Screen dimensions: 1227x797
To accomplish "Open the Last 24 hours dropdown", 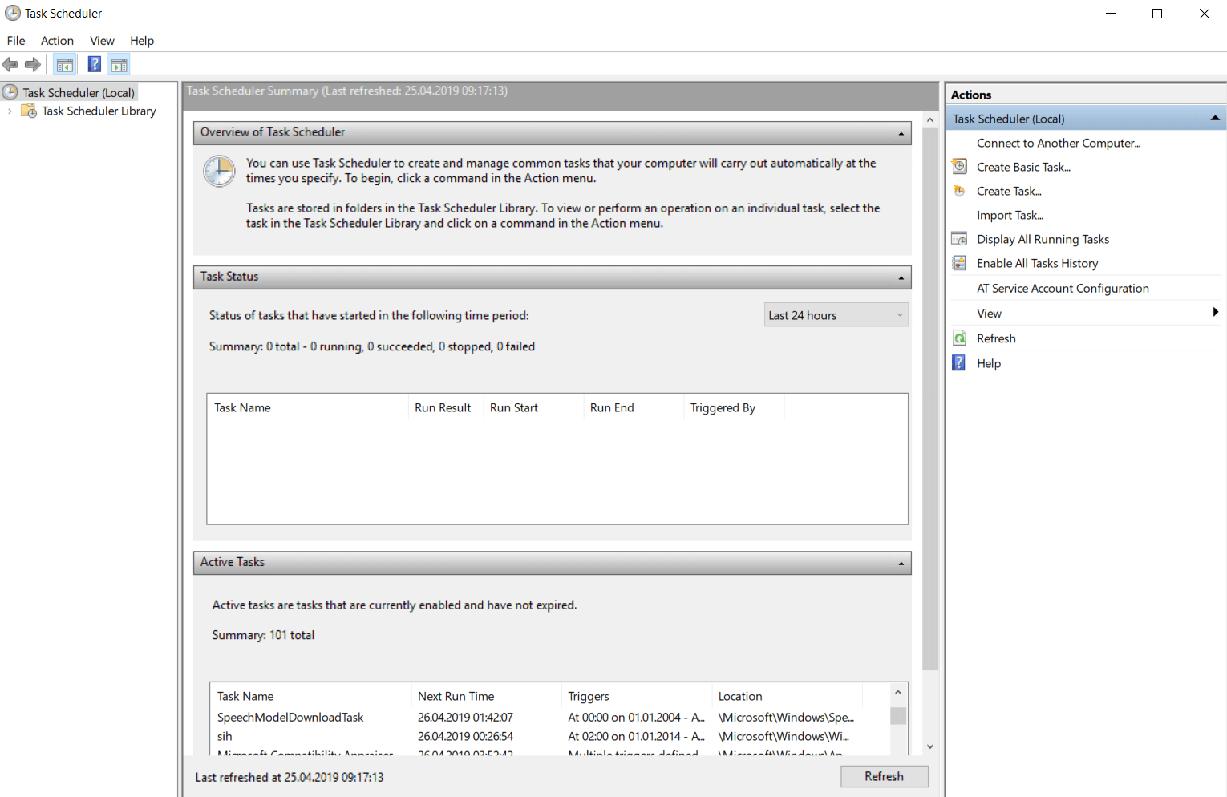I will click(900, 314).
